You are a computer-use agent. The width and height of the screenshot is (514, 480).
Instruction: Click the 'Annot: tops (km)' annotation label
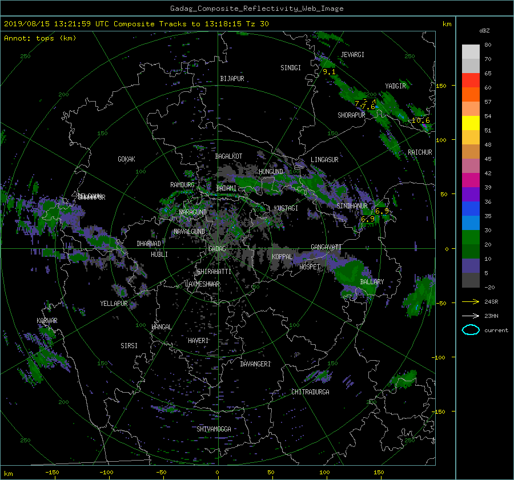[40, 38]
